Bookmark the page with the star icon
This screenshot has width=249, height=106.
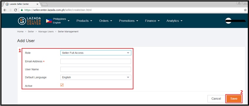[x=245, y=10]
